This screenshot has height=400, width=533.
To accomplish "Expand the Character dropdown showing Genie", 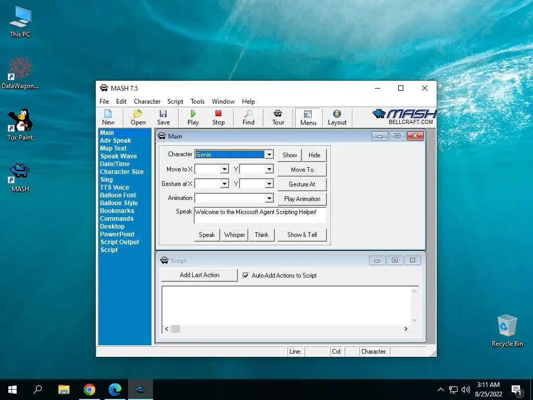I will coord(269,155).
